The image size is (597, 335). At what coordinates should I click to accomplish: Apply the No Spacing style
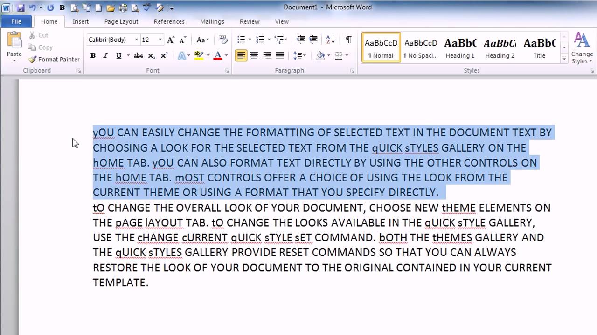tap(421, 47)
